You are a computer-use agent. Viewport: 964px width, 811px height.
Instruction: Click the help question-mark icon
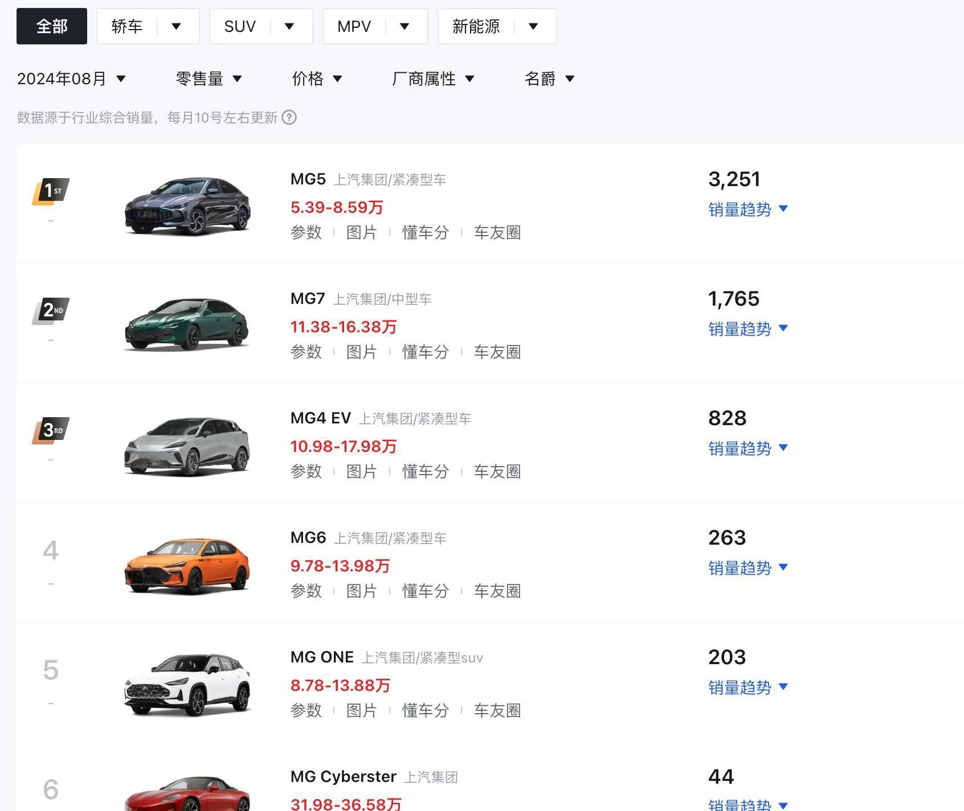coord(289,118)
